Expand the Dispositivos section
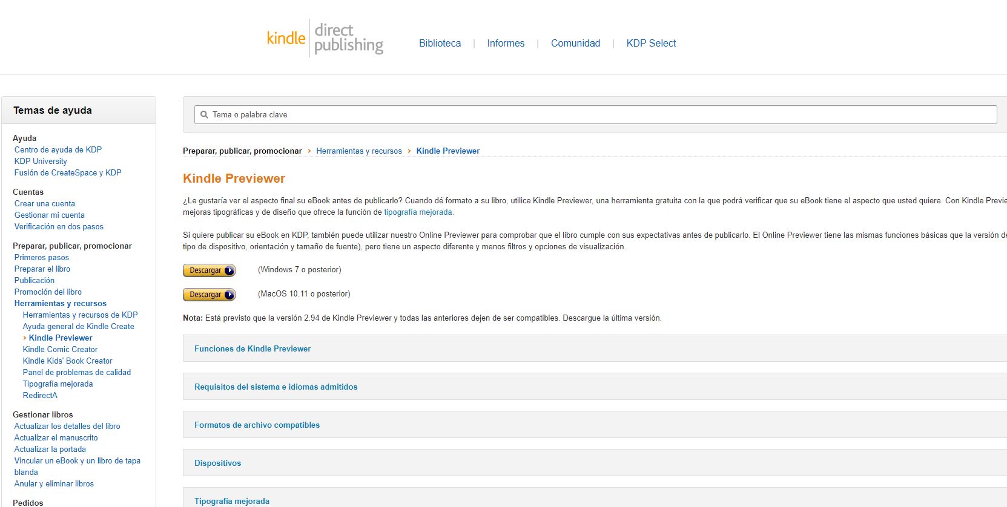 [x=595, y=463]
